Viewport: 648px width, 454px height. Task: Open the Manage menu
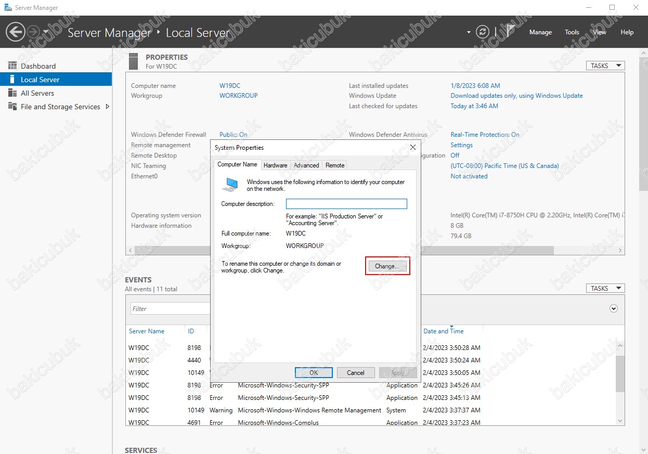[x=540, y=32]
